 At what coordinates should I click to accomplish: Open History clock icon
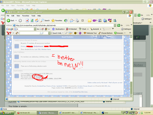pyautogui.click(x=66, y=20)
